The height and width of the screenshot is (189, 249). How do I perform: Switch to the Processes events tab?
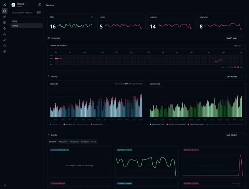[x=74, y=141]
